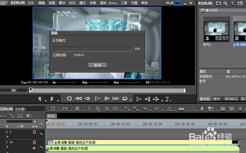Viewport: 246px width, 153px height.
Task: Click the Stop playback button
Action: coord(69,99)
